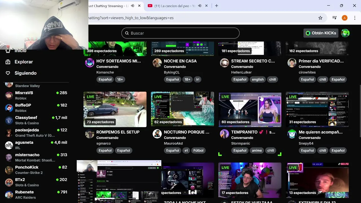Bookmark this page with the star icon
The height and width of the screenshot is (203, 361).
(x=320, y=18)
